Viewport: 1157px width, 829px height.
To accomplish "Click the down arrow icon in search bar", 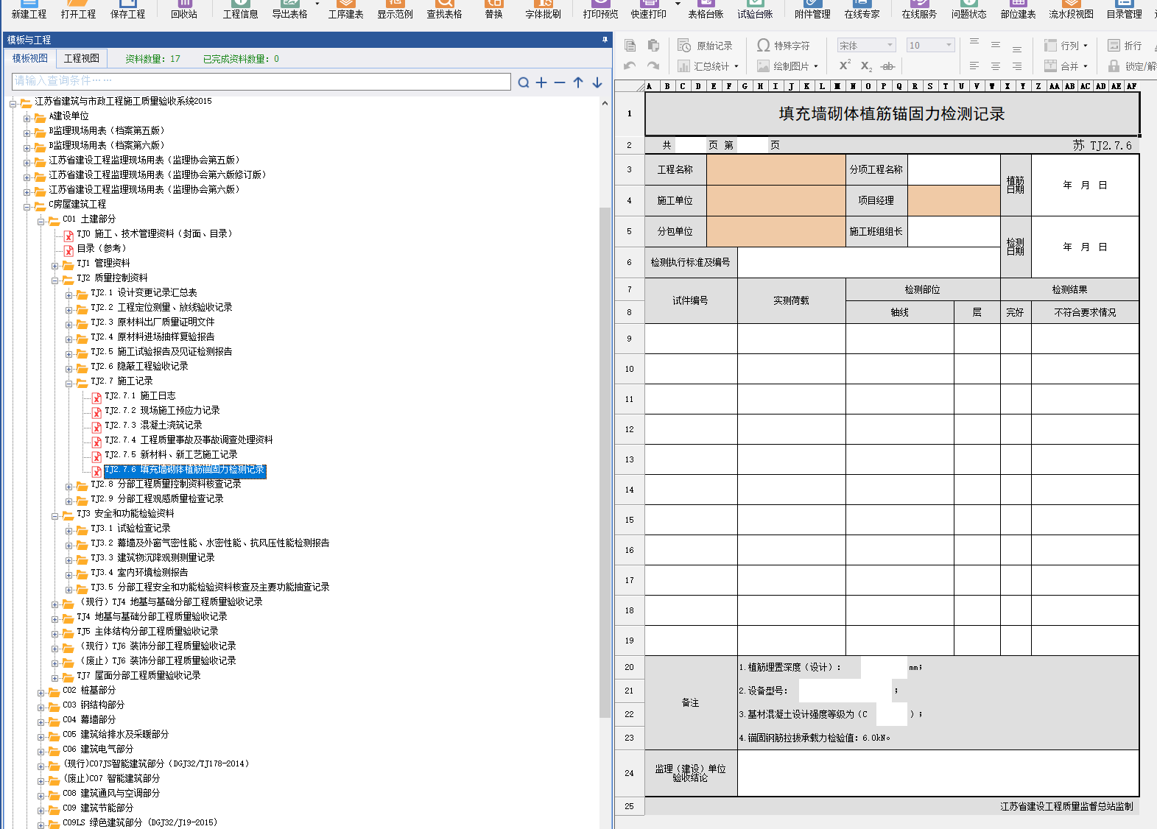I will click(x=597, y=82).
